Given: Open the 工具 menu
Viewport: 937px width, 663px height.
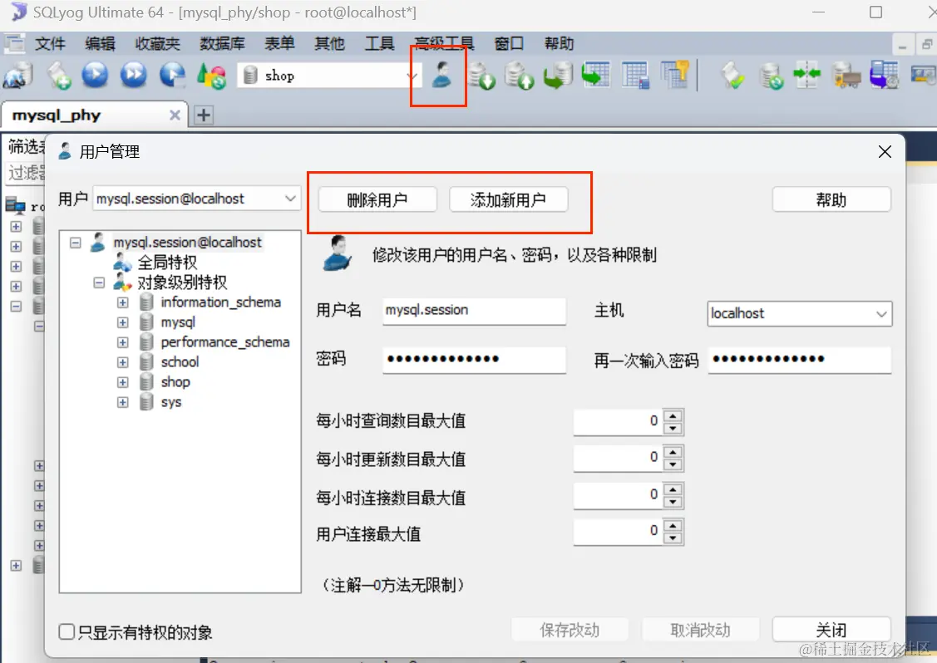Looking at the screenshot, I should click(379, 43).
